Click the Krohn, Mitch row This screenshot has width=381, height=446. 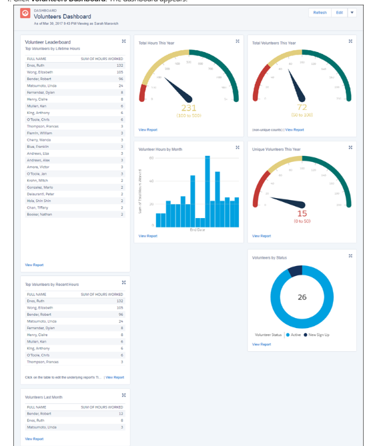(75, 181)
